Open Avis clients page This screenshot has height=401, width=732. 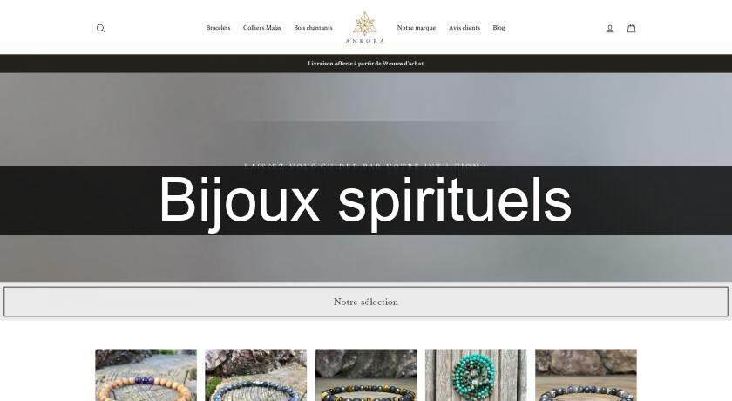pyautogui.click(x=464, y=28)
